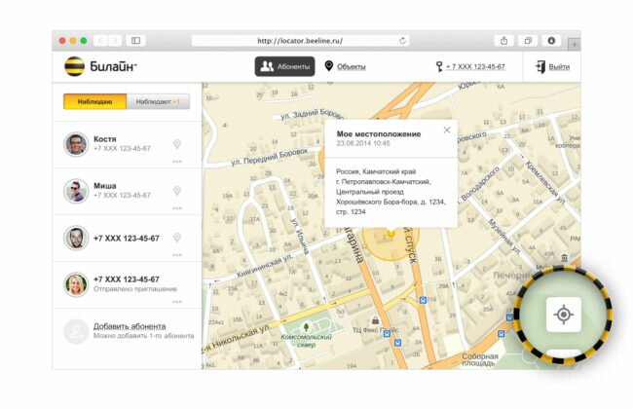Locate Костя with the pin icon
Viewport: 633px width, 409px height.
pyautogui.click(x=177, y=144)
